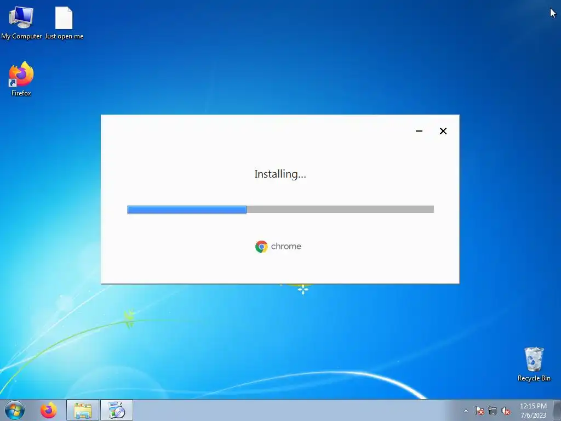Open the My Computer desktop icon
Viewport: 561px width, 421px height.
[x=21, y=23]
